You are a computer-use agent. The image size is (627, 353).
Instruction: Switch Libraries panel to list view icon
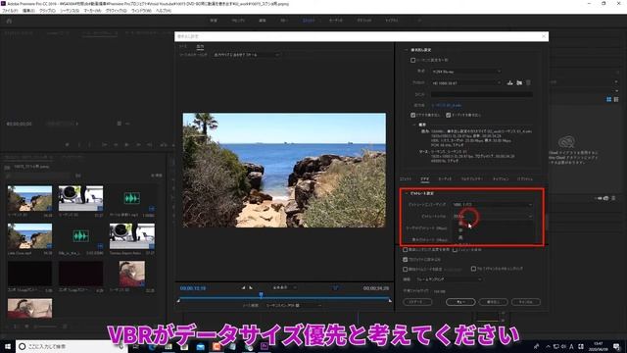[x=616, y=99]
